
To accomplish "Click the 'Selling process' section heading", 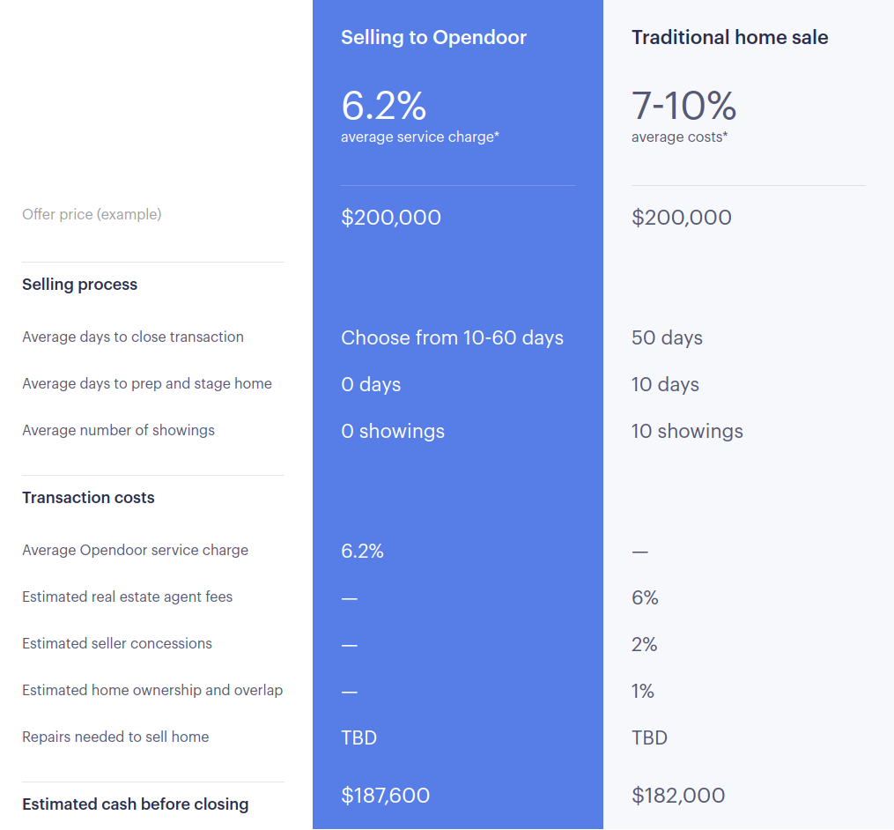I will tap(80, 285).
